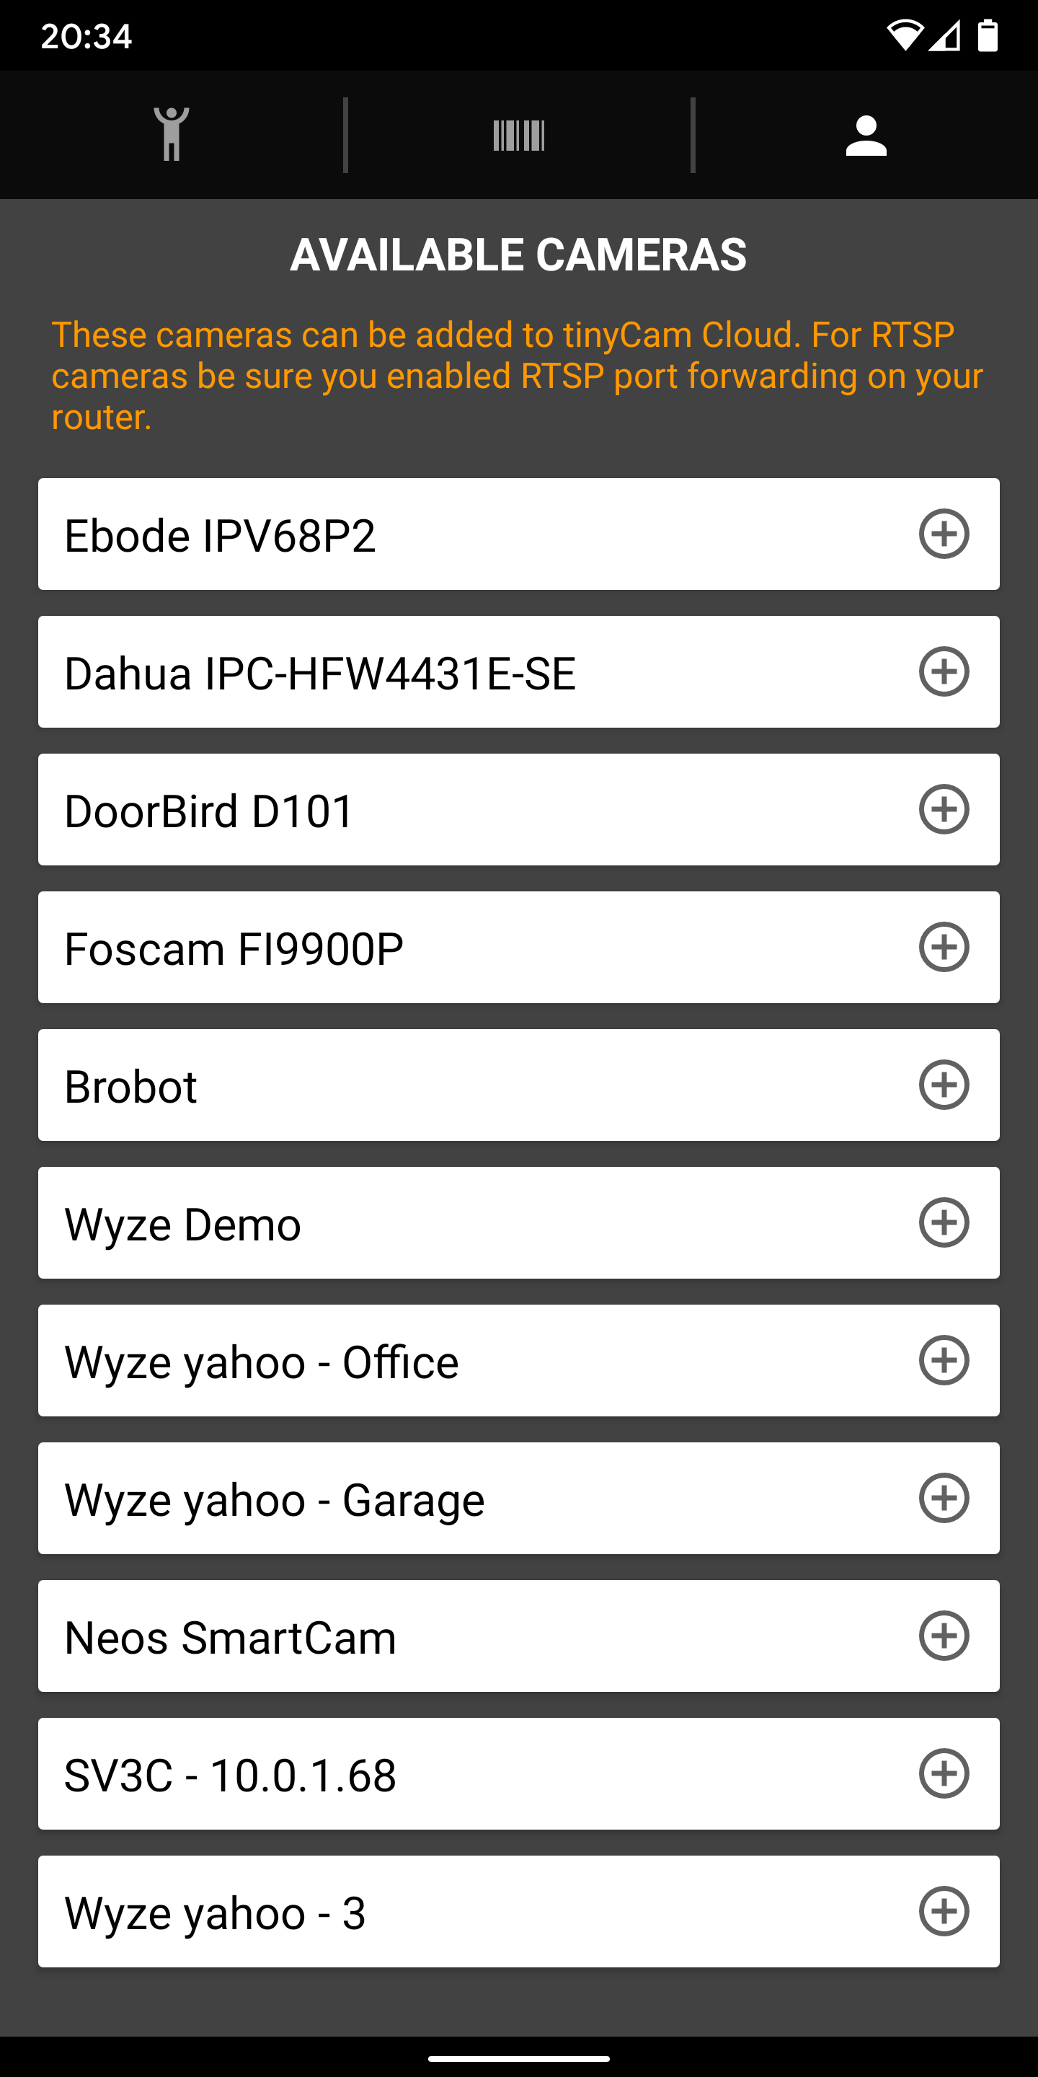Tap the Wyze Demo camera name
Image resolution: width=1038 pixels, height=2077 pixels.
pyautogui.click(x=183, y=1225)
